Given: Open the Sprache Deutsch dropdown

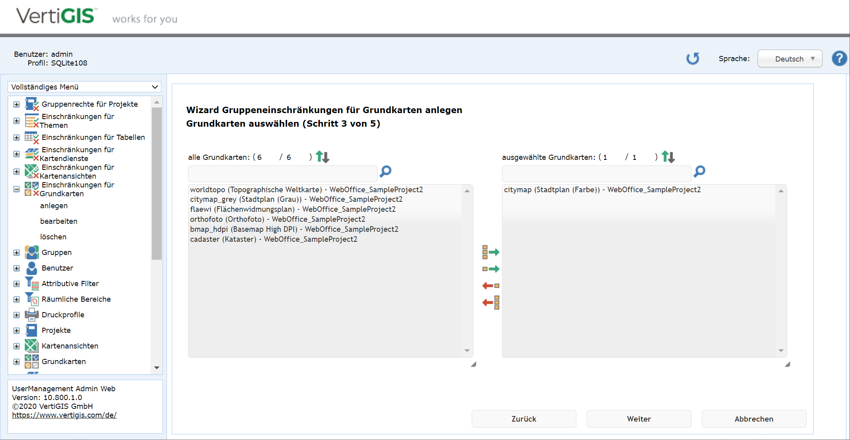Looking at the screenshot, I should [790, 59].
